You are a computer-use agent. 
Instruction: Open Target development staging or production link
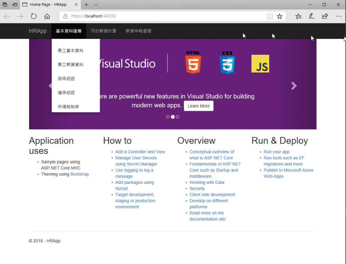pos(135,201)
